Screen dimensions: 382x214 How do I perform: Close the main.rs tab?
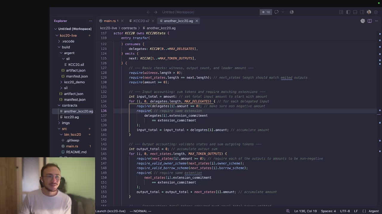[122, 21]
